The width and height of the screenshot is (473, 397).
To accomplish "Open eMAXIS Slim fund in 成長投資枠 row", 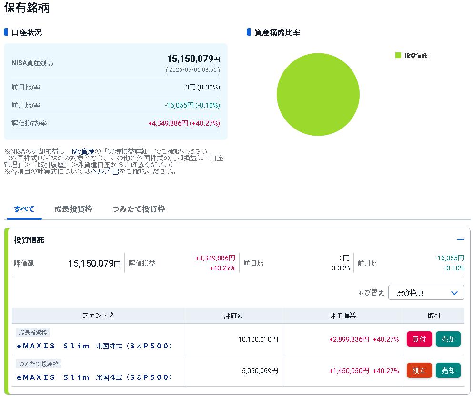I will [94, 346].
